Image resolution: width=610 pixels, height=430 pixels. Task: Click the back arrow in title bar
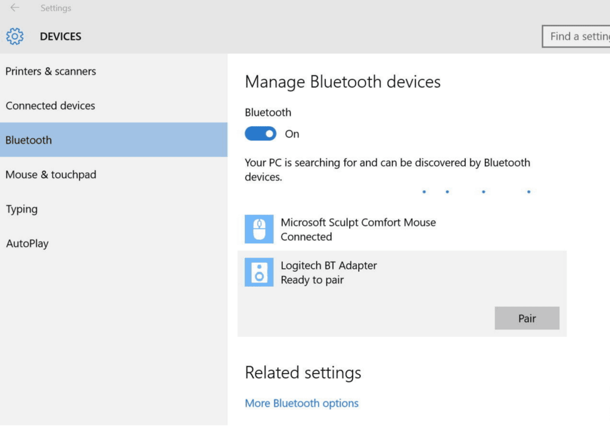pyautogui.click(x=14, y=8)
